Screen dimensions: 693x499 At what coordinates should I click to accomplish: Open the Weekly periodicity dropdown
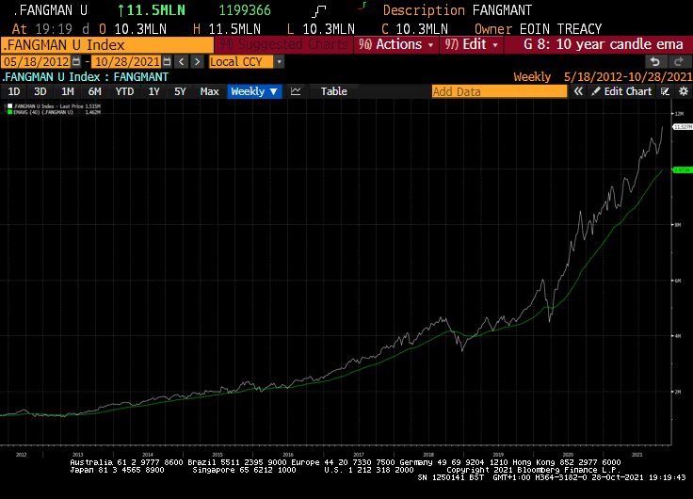coord(254,91)
